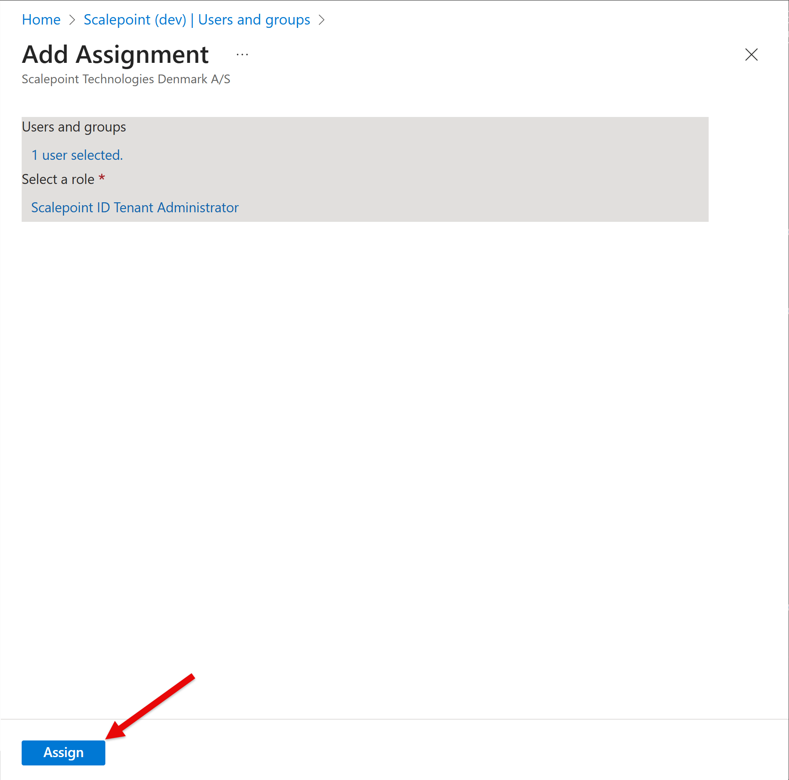Click the red required asterisk
The height and width of the screenshot is (780, 789).
coord(102,179)
